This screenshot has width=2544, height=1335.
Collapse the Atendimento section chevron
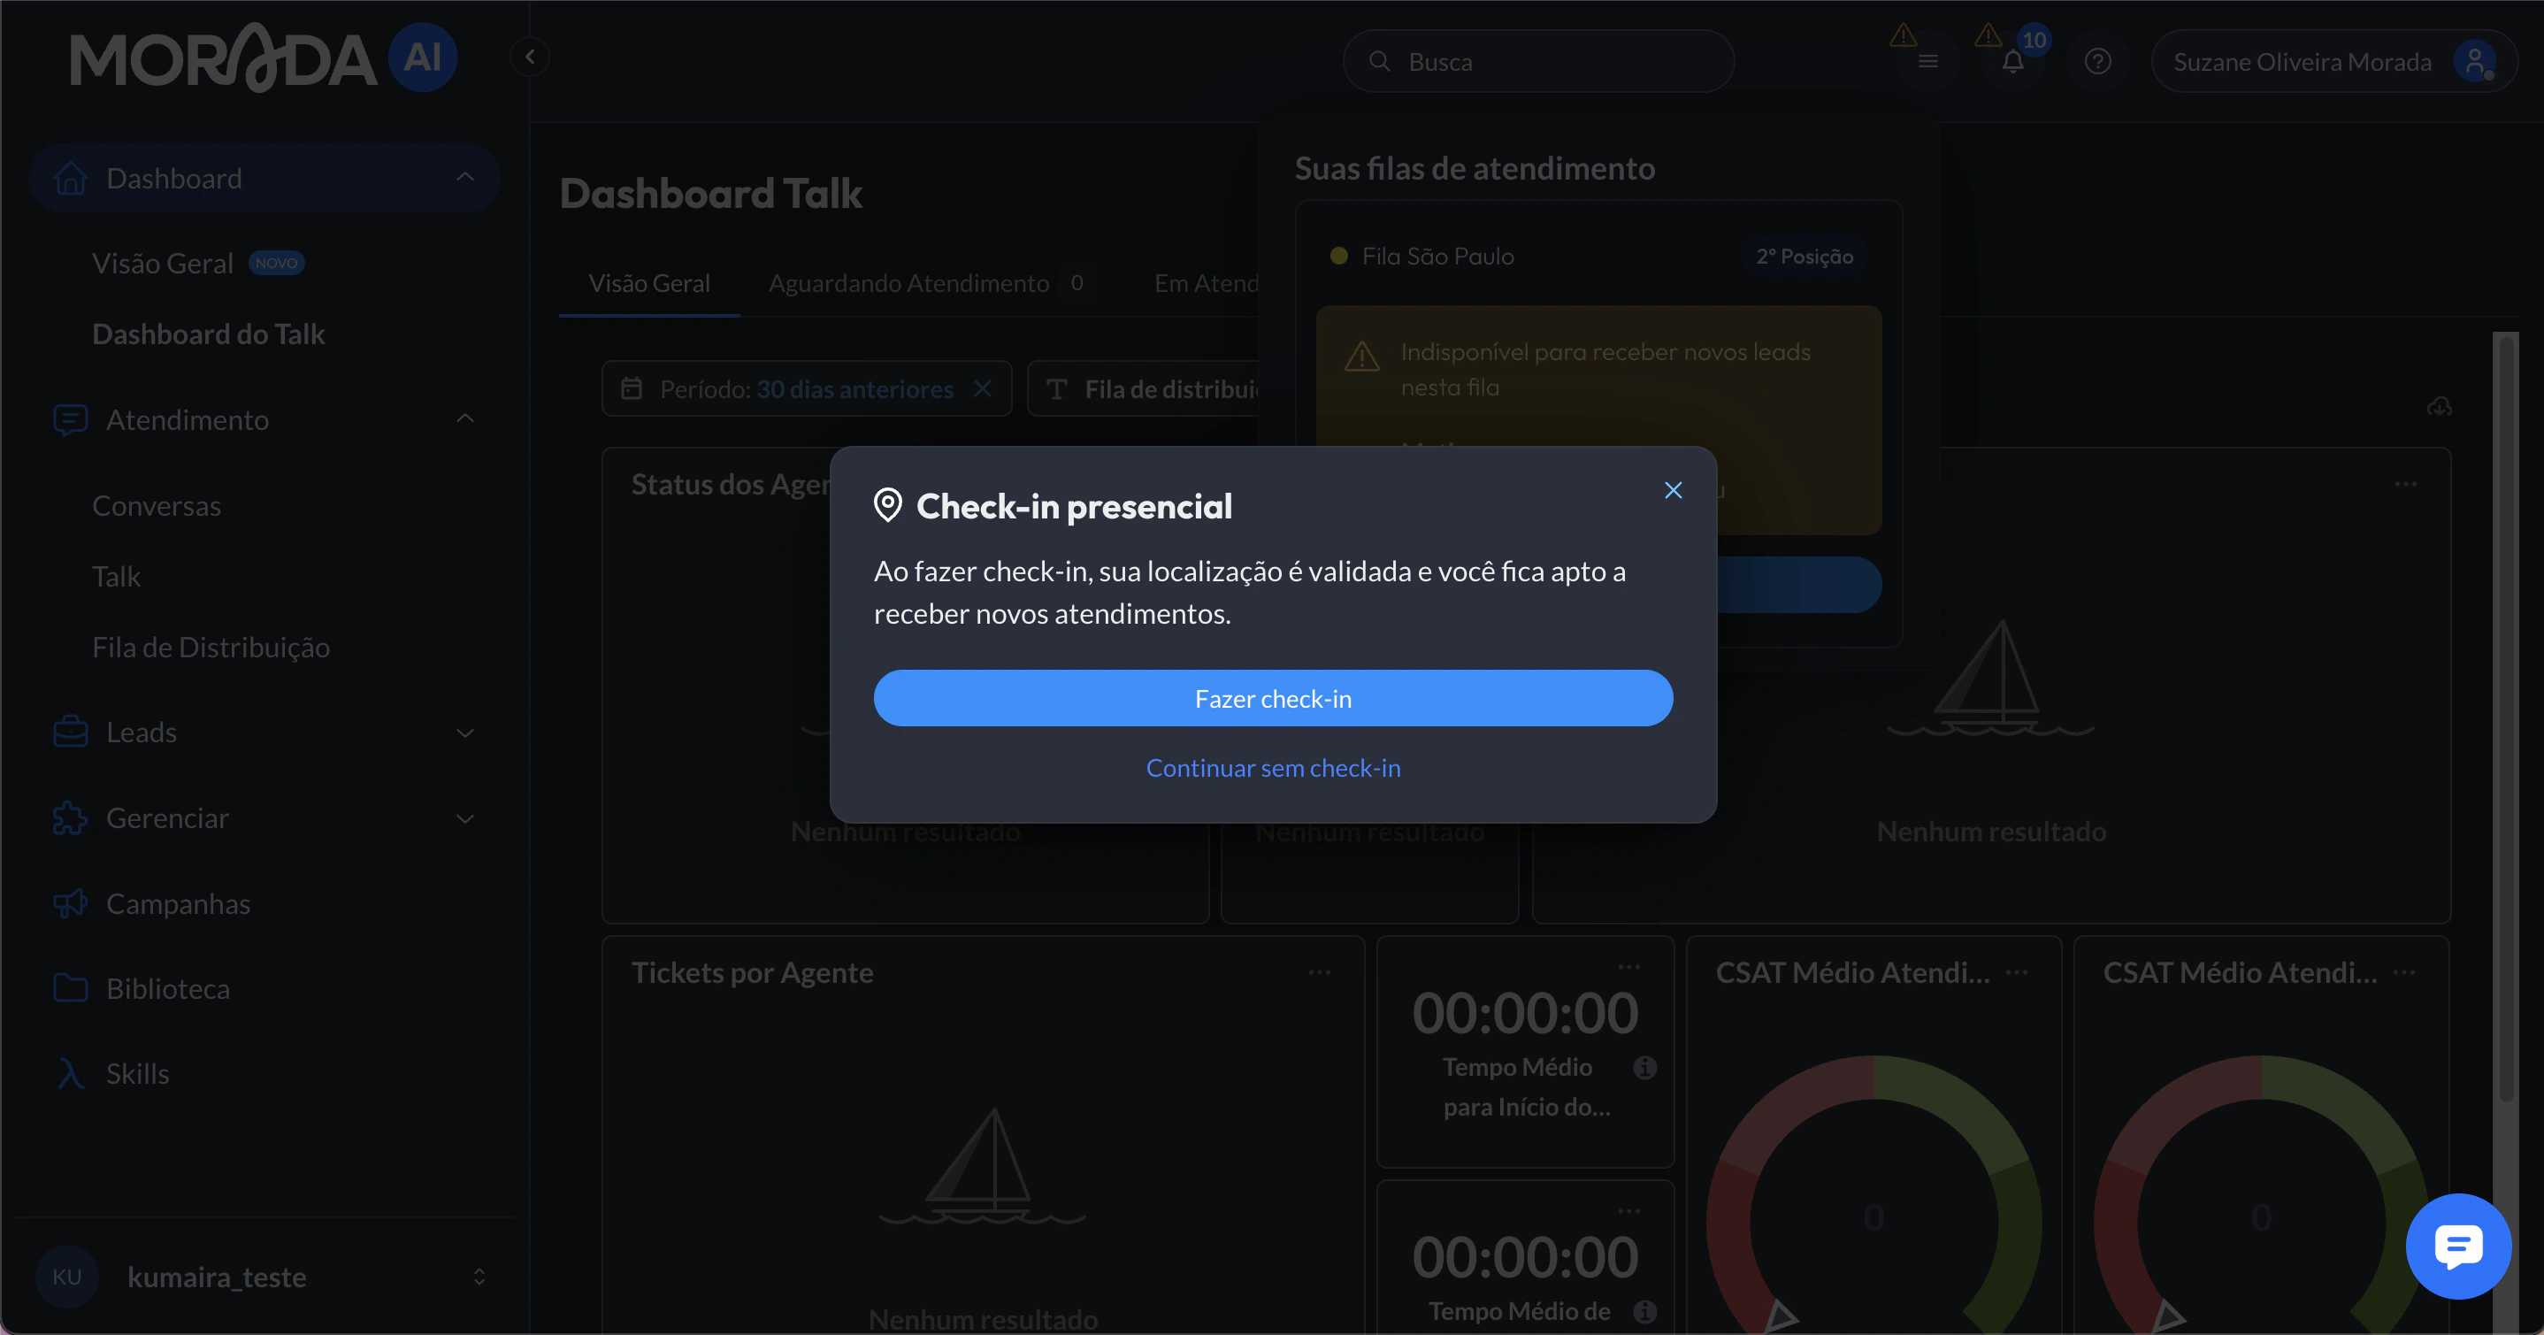[x=464, y=418]
